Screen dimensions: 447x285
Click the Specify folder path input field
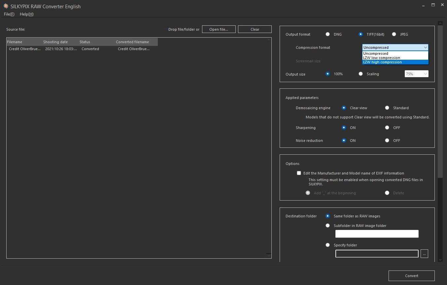pos(377,254)
